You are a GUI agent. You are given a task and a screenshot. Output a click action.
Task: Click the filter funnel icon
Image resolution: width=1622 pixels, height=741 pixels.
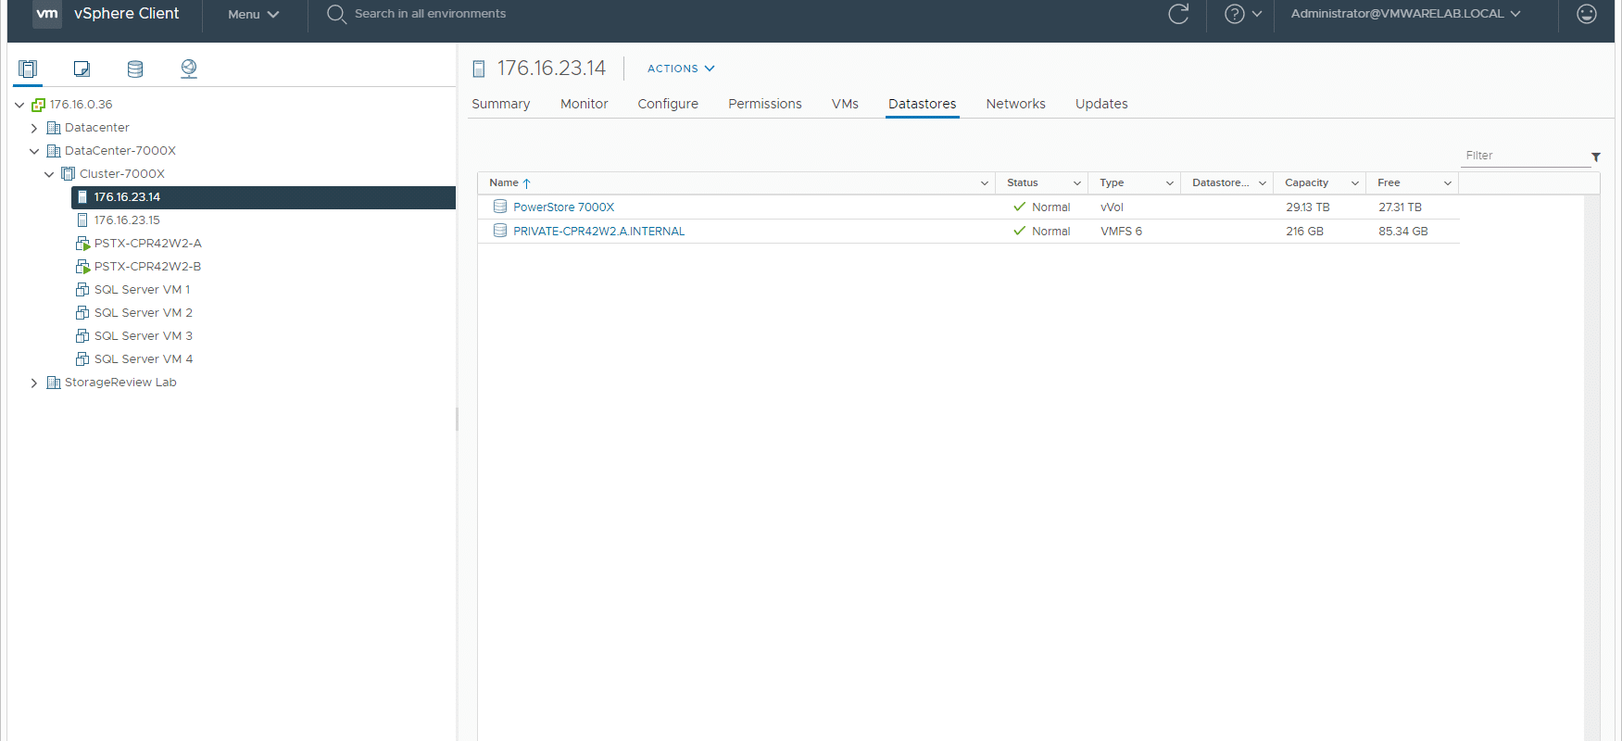point(1596,157)
